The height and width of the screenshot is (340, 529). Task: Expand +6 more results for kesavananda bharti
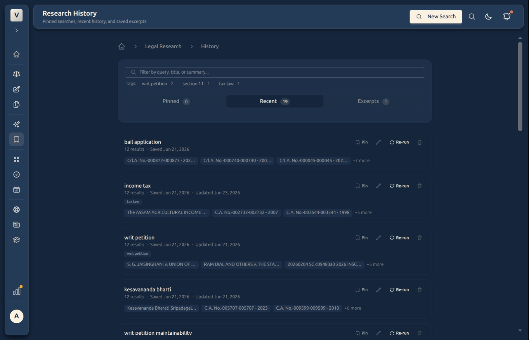pos(353,308)
